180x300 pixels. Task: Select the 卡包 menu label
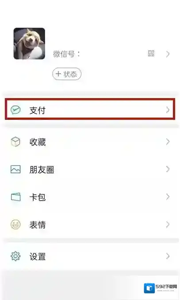38,197
